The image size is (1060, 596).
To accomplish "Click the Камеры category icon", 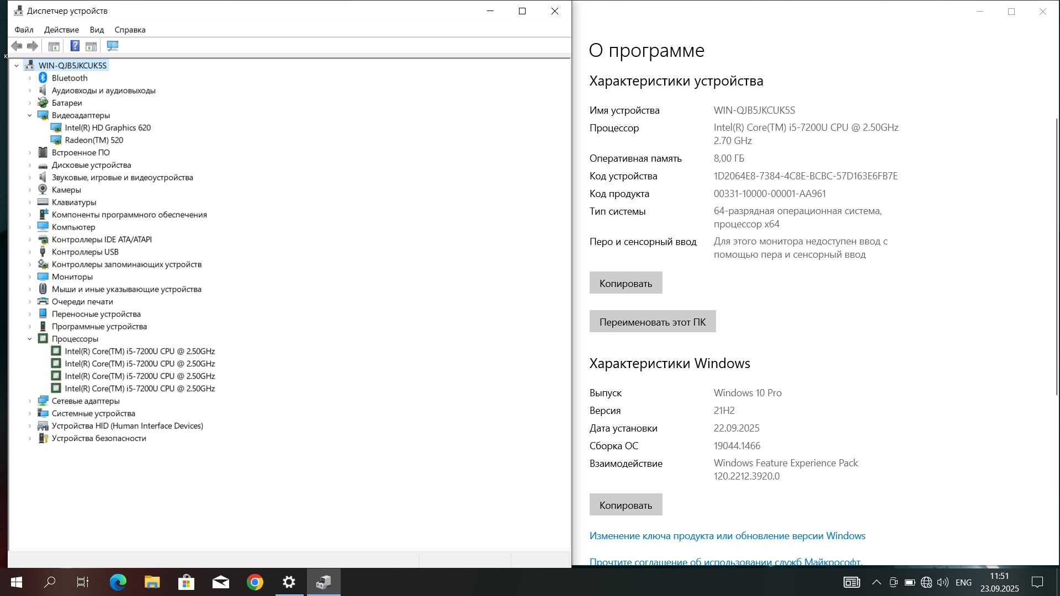I will (43, 190).
